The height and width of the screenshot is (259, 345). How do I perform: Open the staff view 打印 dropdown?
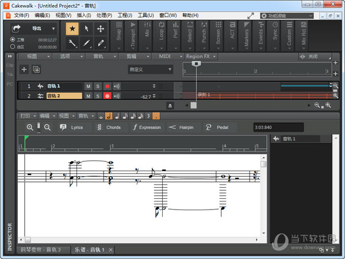coord(28,116)
